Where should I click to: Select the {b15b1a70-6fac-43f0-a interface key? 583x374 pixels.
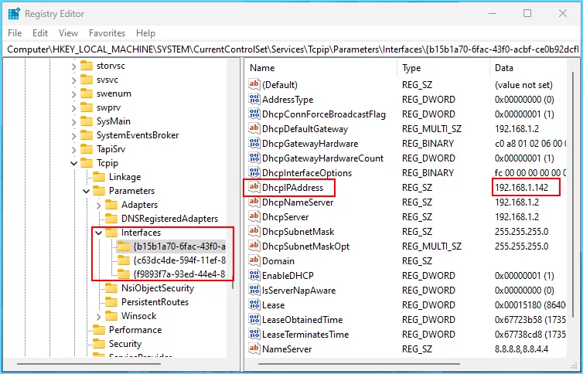click(179, 246)
